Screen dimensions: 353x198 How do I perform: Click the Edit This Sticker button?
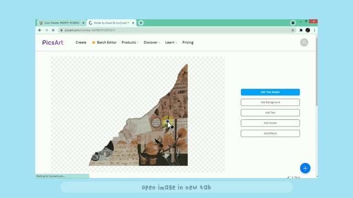270,92
